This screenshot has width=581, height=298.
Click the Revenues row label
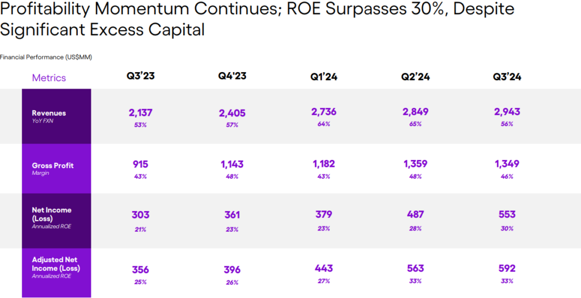click(x=49, y=113)
